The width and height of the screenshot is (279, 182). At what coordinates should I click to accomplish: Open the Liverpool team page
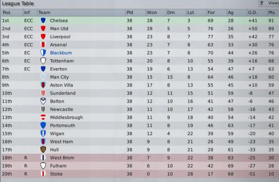click(x=60, y=37)
